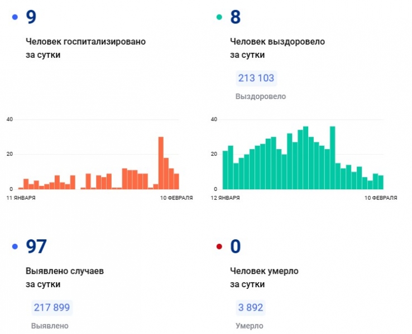Click the blue dot beside number 97
This screenshot has width=412, height=334.
tap(15, 247)
